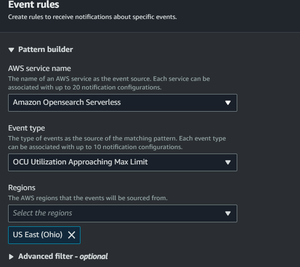
Task: Click the Event type dropdown arrow
Action: (x=228, y=162)
